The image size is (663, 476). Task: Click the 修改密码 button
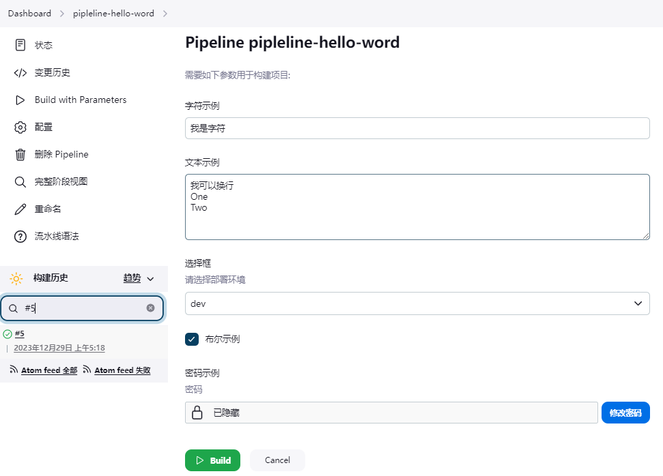[625, 413]
